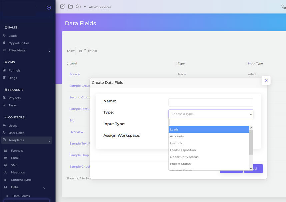Close the Create Data Field dialog

[x=266, y=80]
